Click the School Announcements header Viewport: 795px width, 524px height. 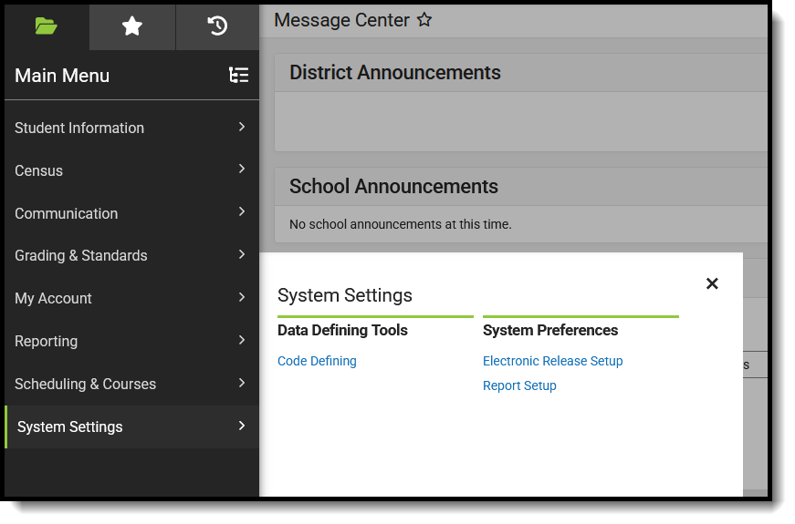pos(393,186)
